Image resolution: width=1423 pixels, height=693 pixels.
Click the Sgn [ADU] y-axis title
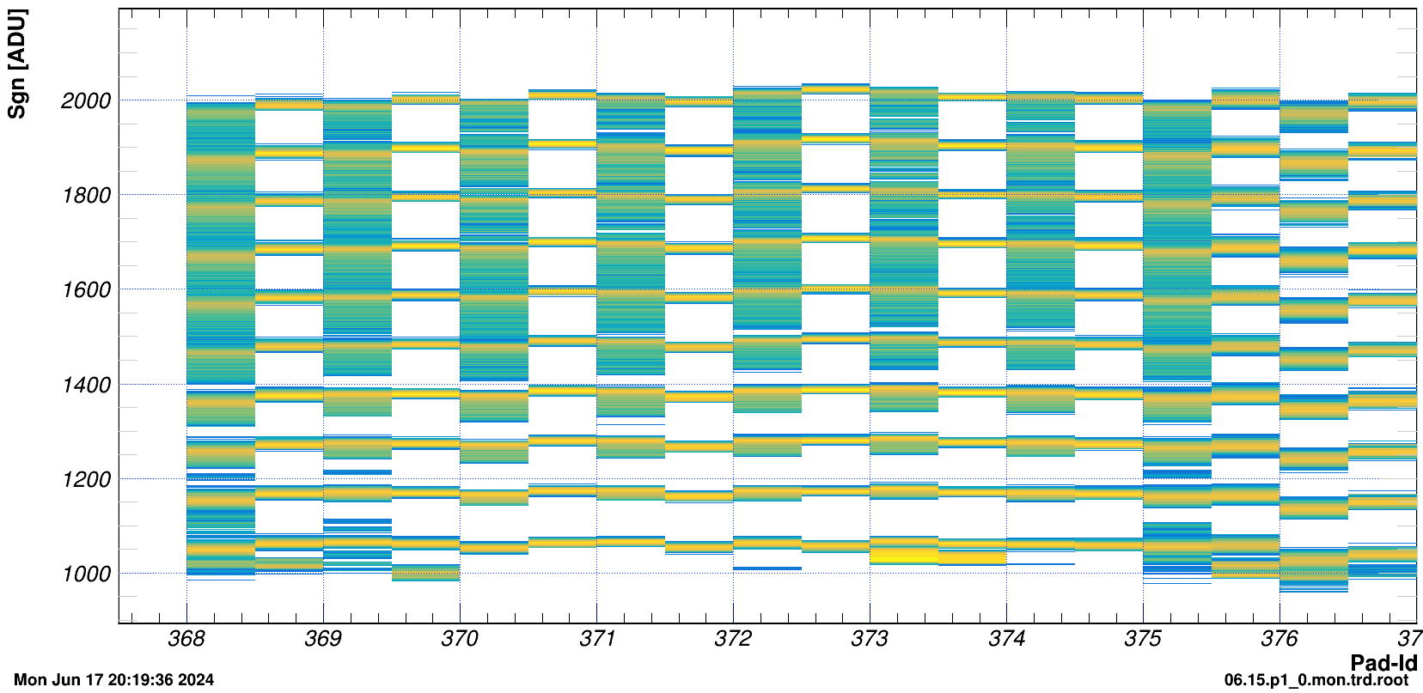[x=16, y=64]
